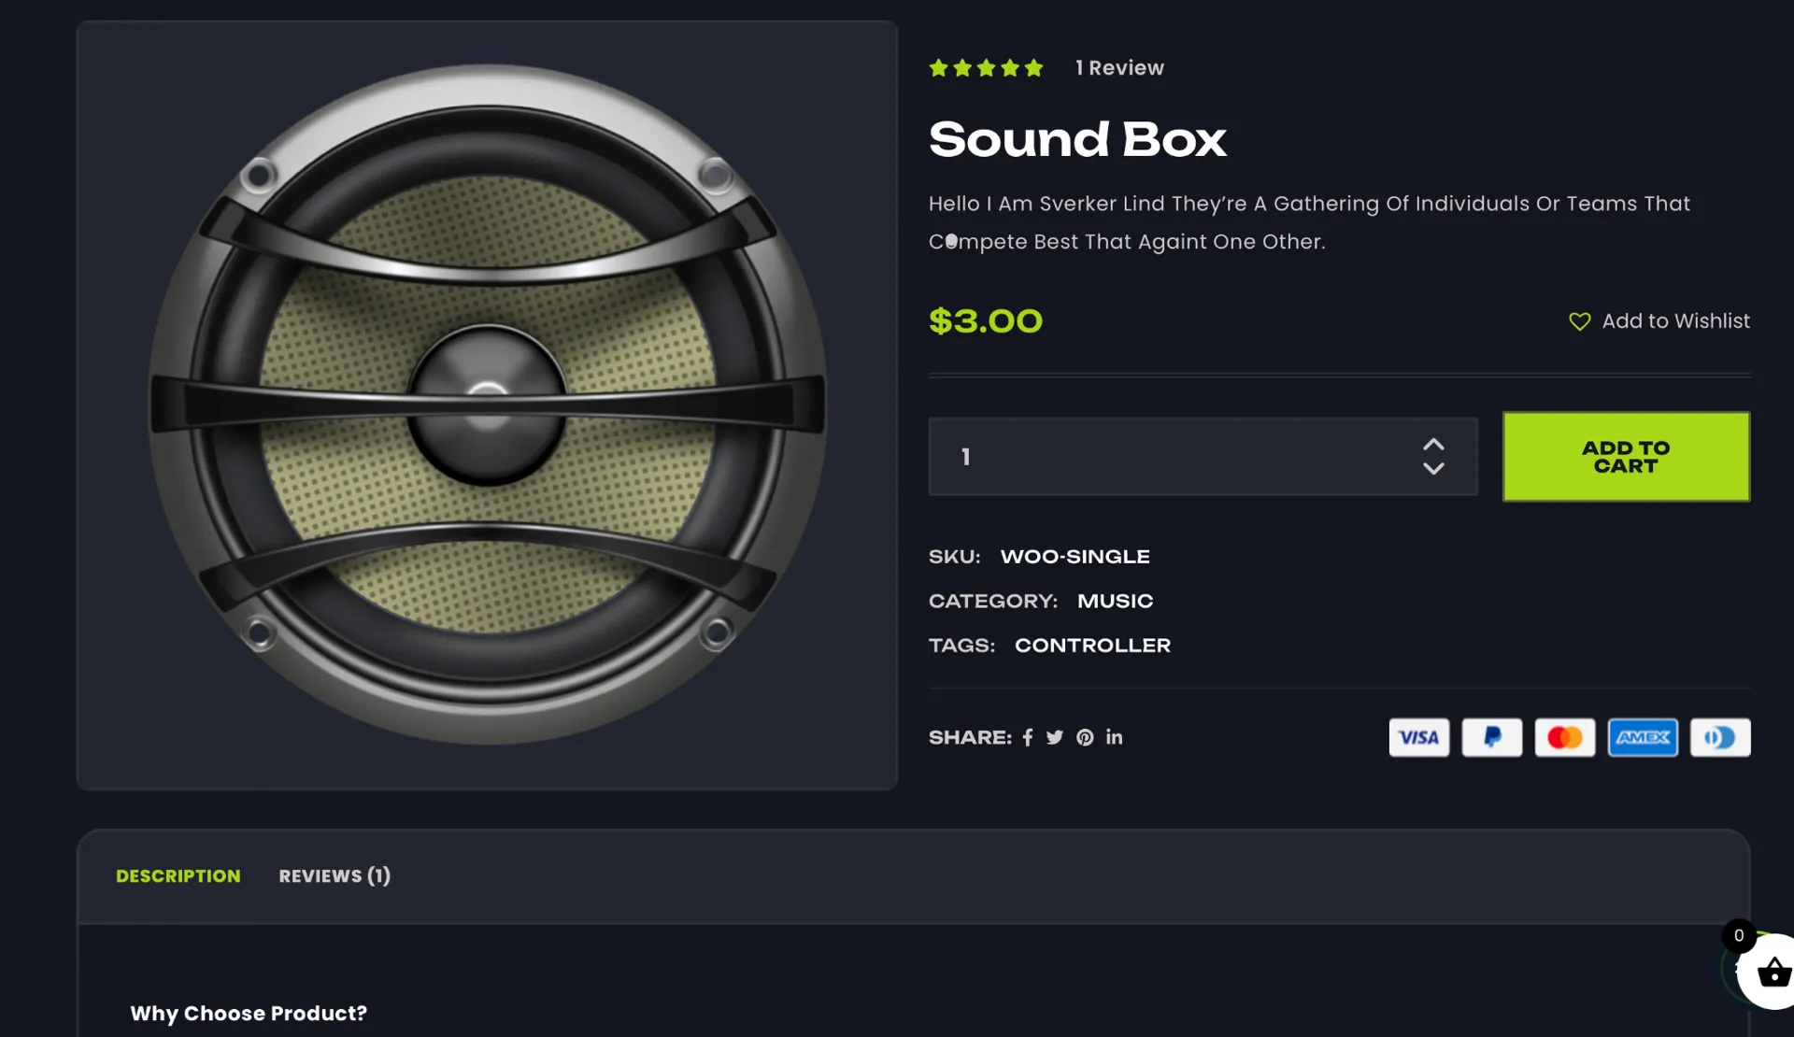The width and height of the screenshot is (1794, 1037).
Task: Click the Visa payment icon
Action: click(1418, 738)
